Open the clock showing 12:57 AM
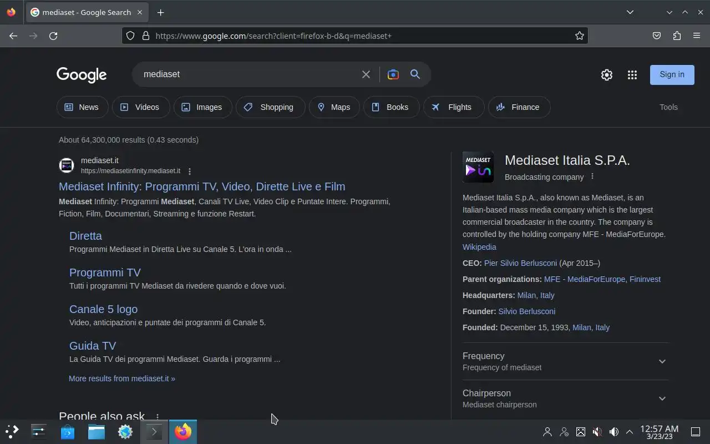Image resolution: width=710 pixels, height=444 pixels. tap(659, 432)
